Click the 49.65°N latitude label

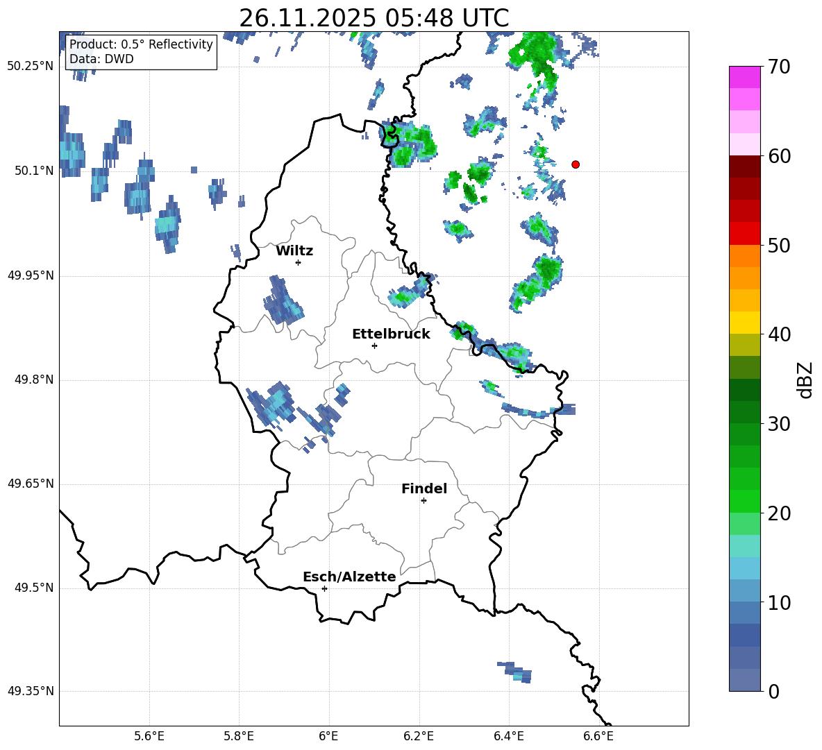31,484
